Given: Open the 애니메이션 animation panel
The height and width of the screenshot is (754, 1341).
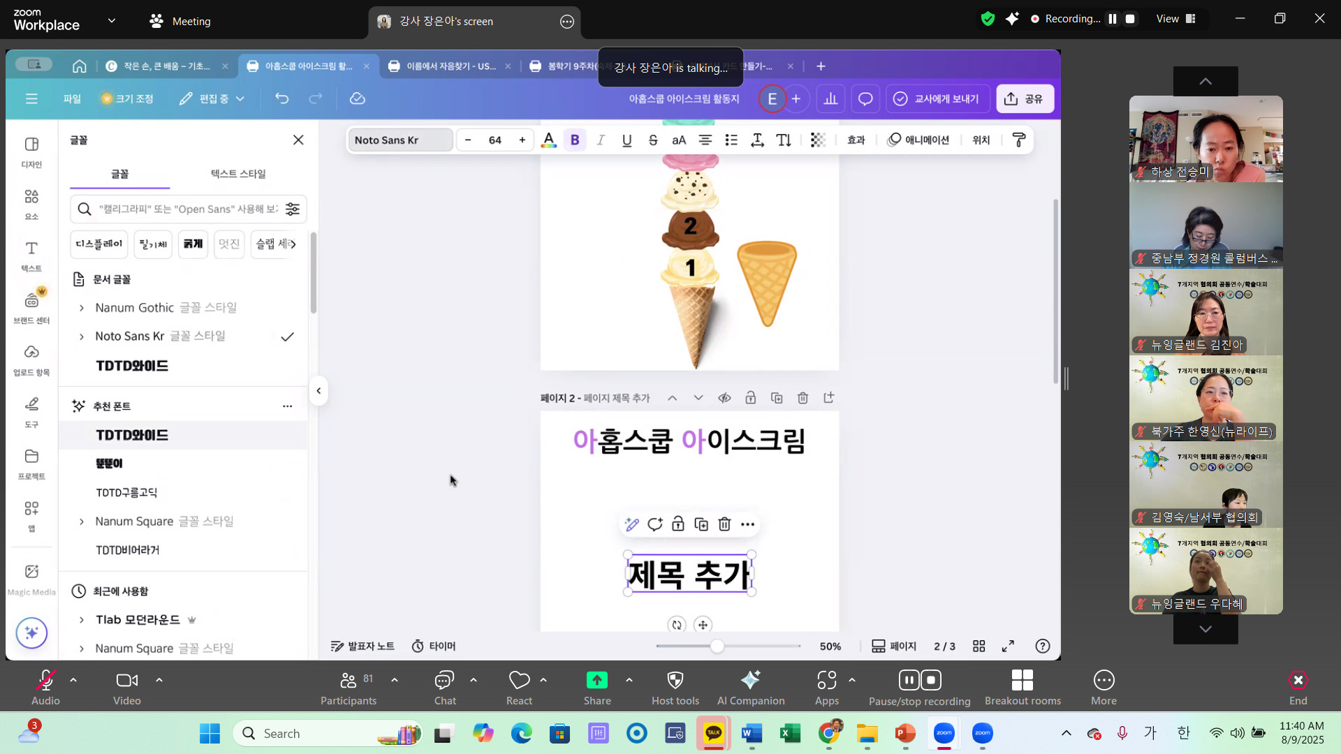Looking at the screenshot, I should click(918, 140).
